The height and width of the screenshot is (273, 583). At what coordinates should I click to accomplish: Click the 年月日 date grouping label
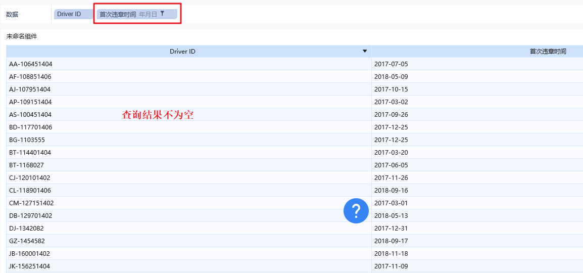148,14
